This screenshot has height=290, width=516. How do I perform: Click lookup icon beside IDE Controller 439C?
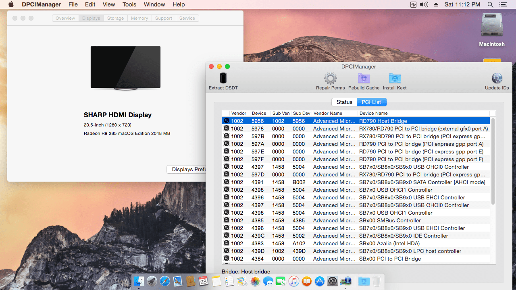[227, 236]
